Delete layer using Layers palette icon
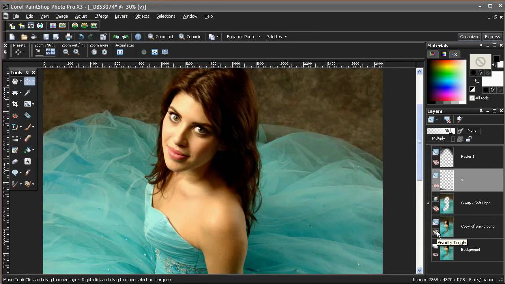The image size is (505, 284). (x=447, y=120)
